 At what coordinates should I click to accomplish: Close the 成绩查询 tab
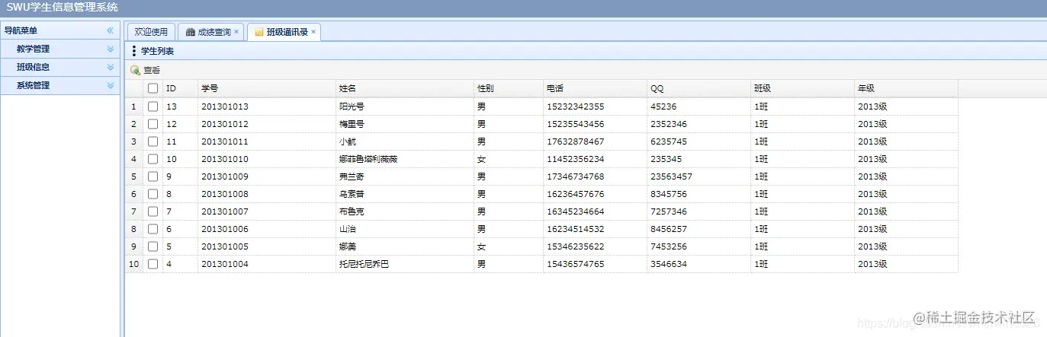click(x=236, y=32)
